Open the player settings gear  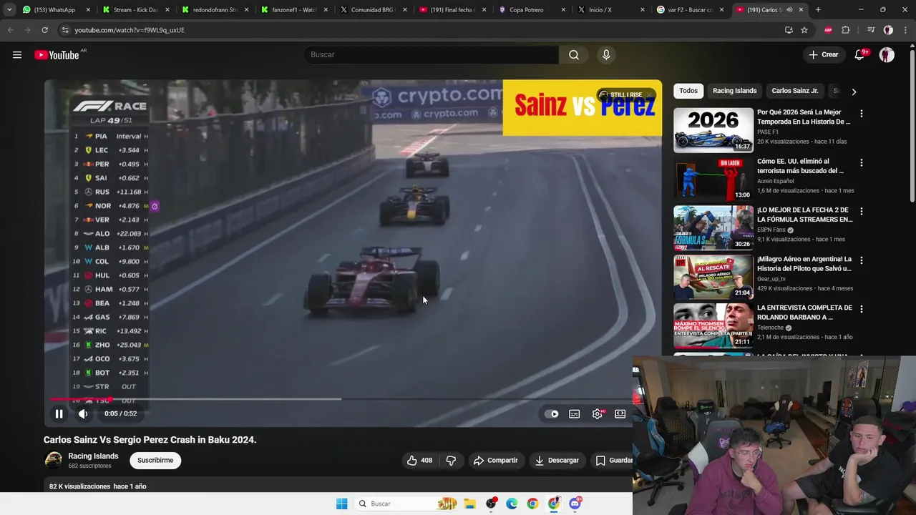click(597, 413)
